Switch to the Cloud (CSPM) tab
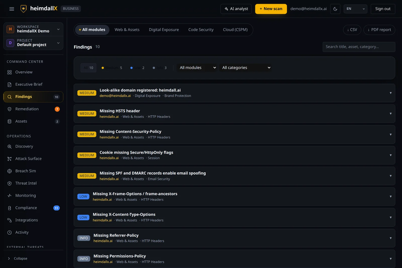Viewport: 402px width, 268px height. coord(235,30)
